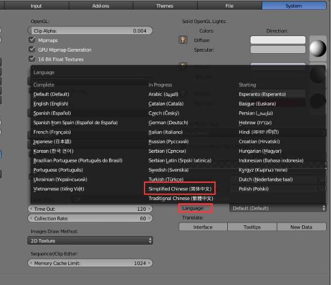Disable GPU Mipmap Generation checkbox
The width and height of the screenshot is (331, 285).
click(x=32, y=49)
